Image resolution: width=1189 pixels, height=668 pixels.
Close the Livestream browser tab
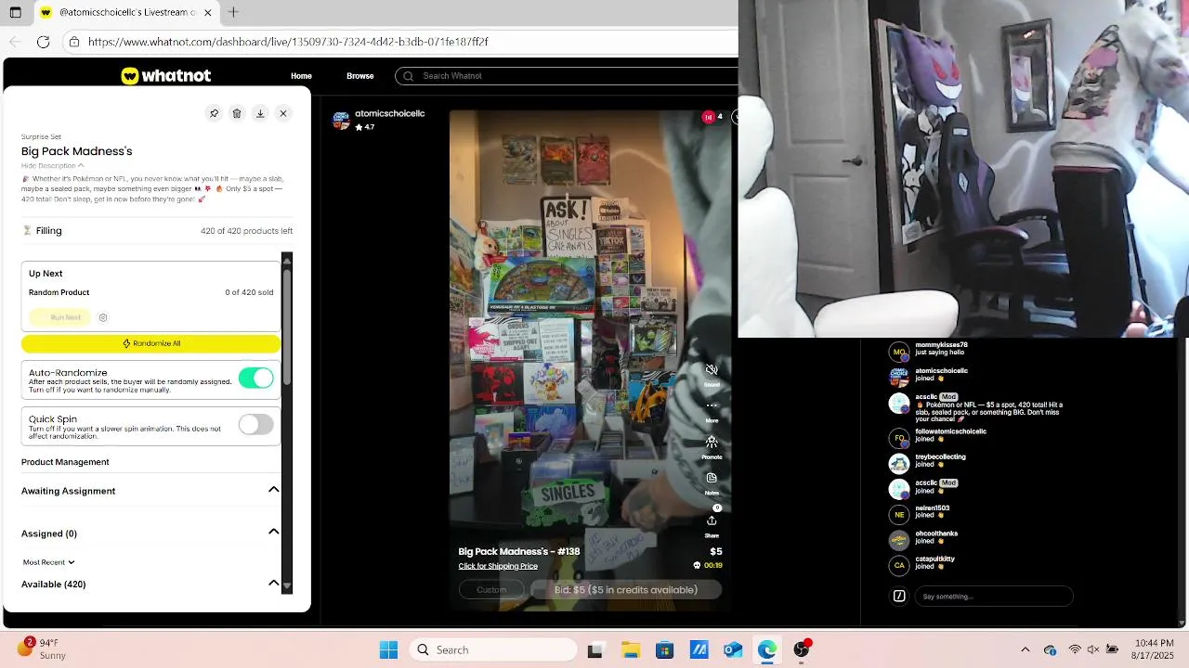pos(208,13)
